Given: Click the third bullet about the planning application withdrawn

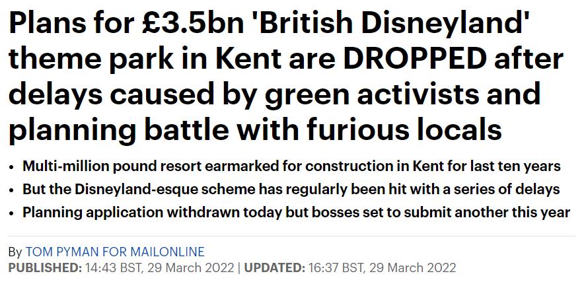Looking at the screenshot, I should 297,213.
